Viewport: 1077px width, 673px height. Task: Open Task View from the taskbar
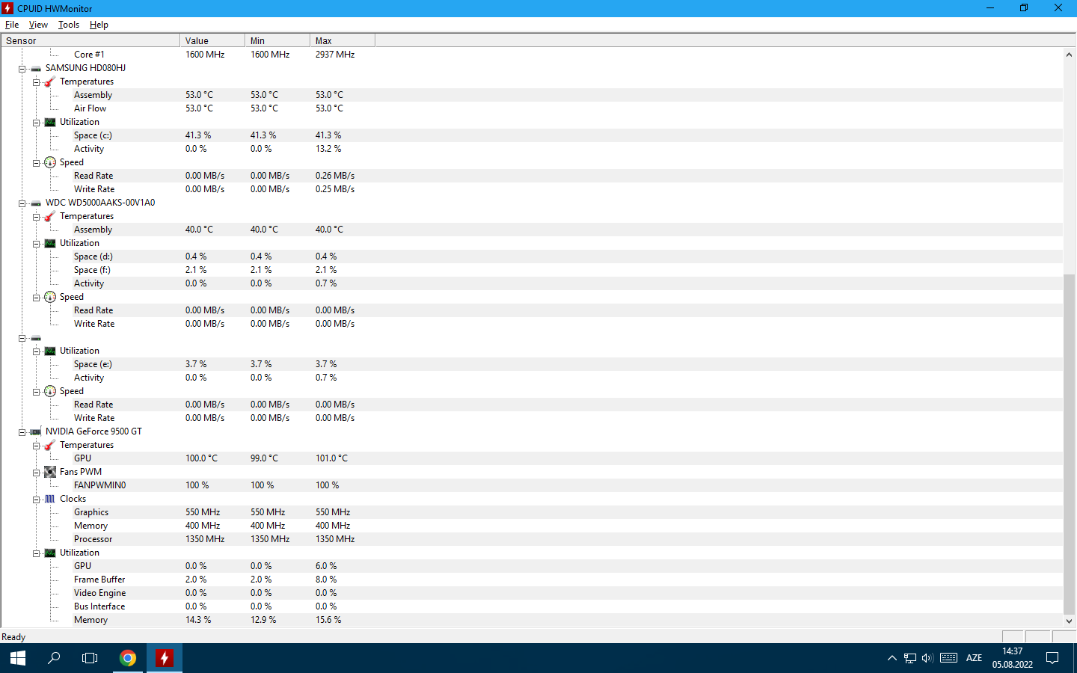(90, 658)
